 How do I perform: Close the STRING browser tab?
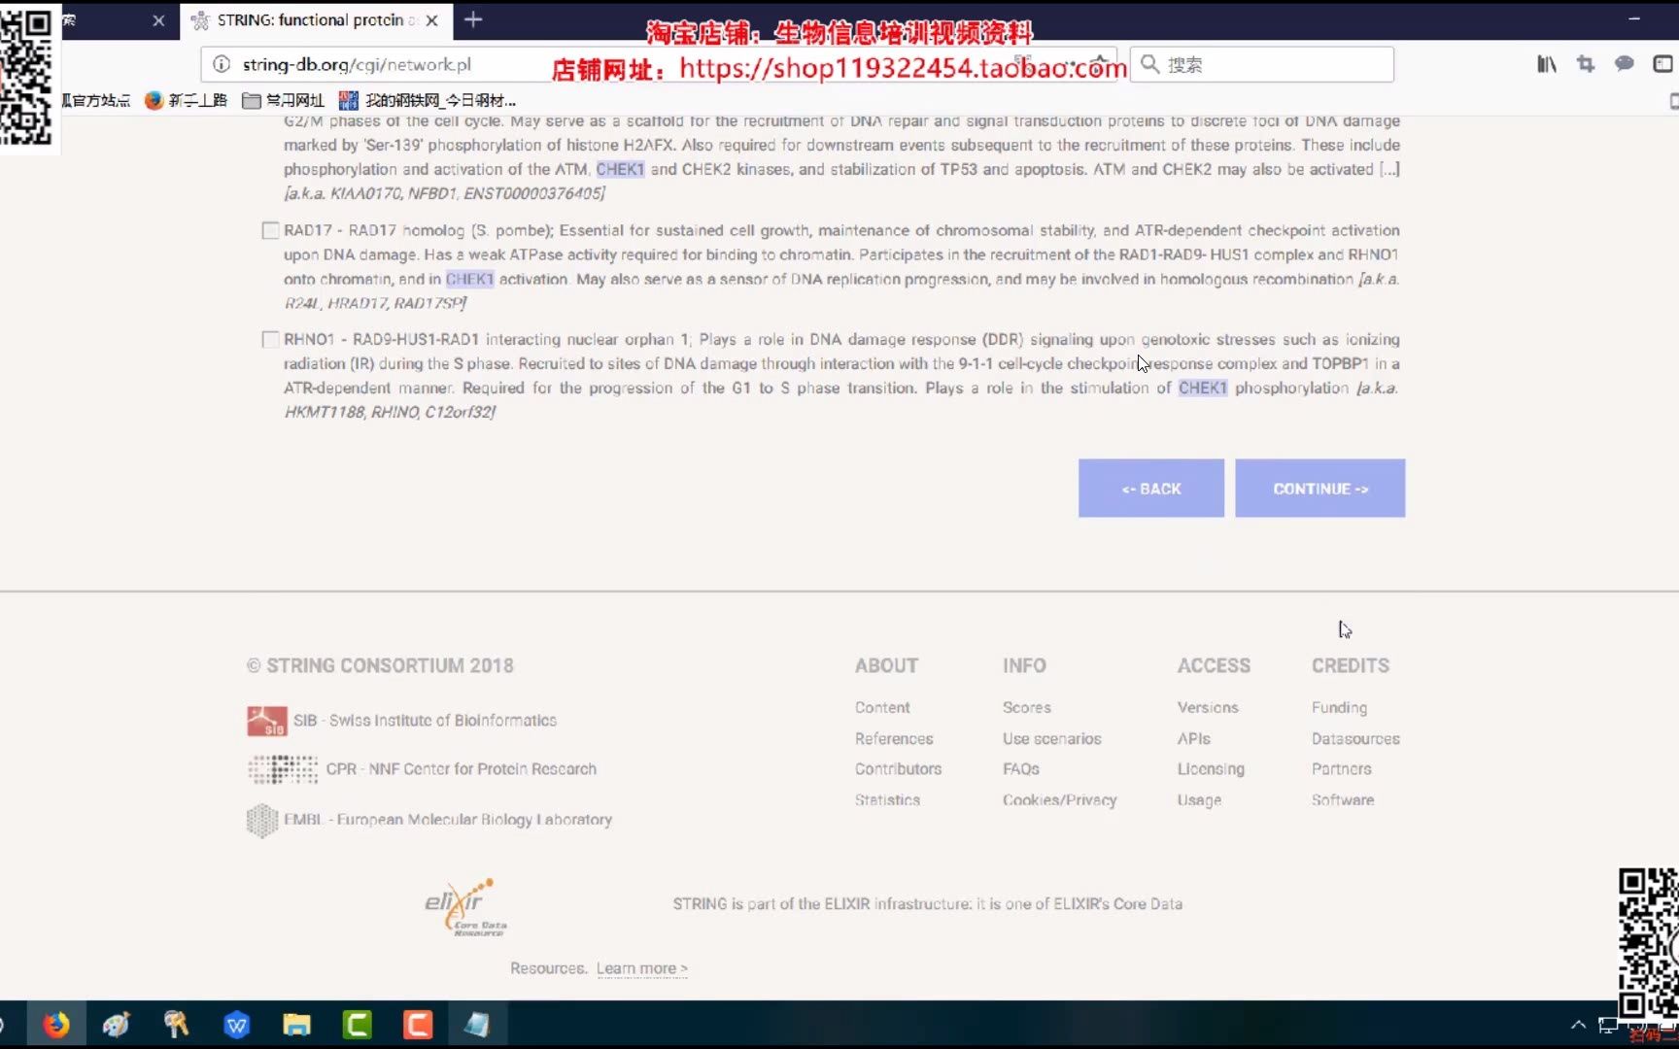coord(432,20)
